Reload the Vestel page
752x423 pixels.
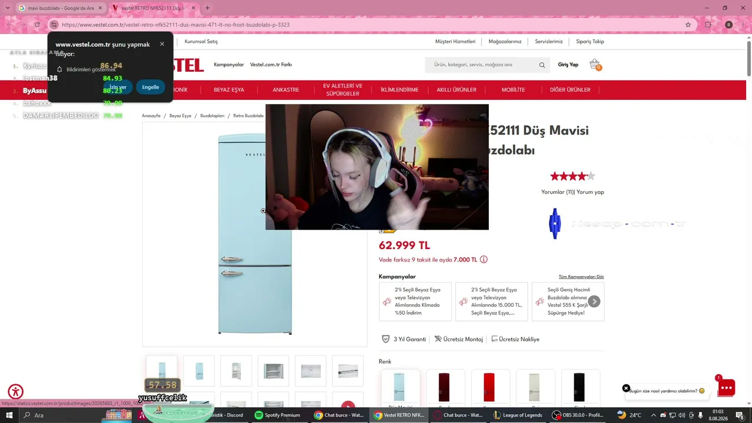(x=37, y=25)
